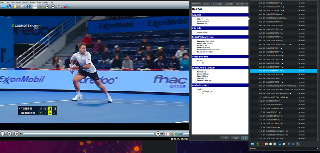The width and height of the screenshot is (320, 153).
Task: Play the selected playlist item
Action: click(266, 144)
